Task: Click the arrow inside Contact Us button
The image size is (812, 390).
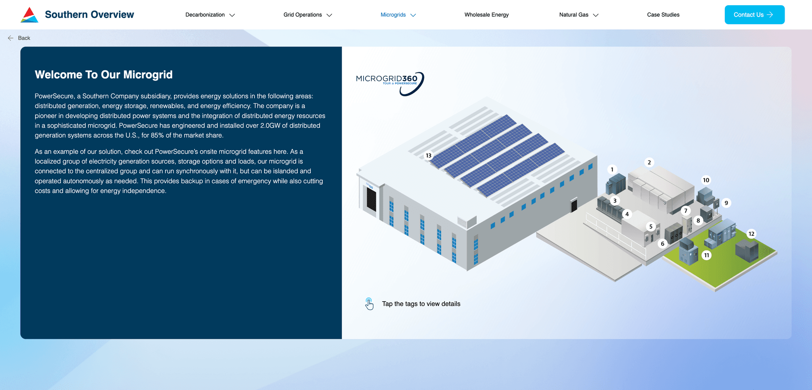Action: click(x=770, y=15)
